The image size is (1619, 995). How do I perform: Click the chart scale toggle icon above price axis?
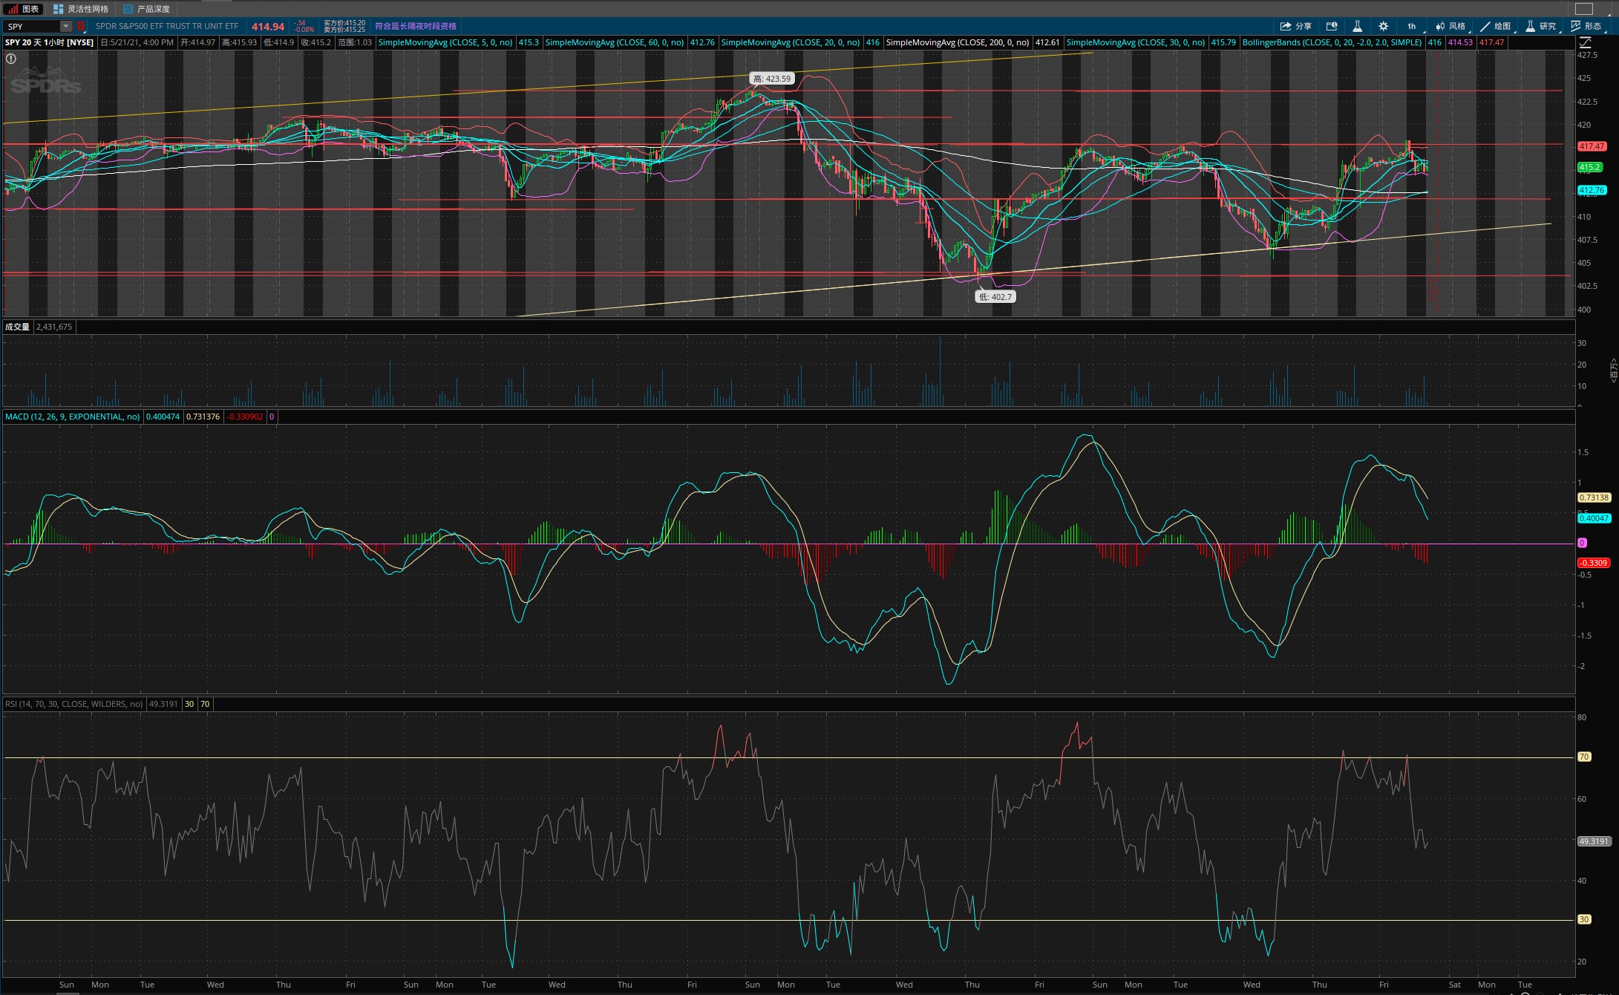click(1586, 42)
